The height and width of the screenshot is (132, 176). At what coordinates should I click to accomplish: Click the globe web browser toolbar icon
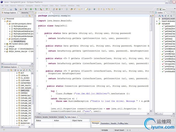click(94, 9)
